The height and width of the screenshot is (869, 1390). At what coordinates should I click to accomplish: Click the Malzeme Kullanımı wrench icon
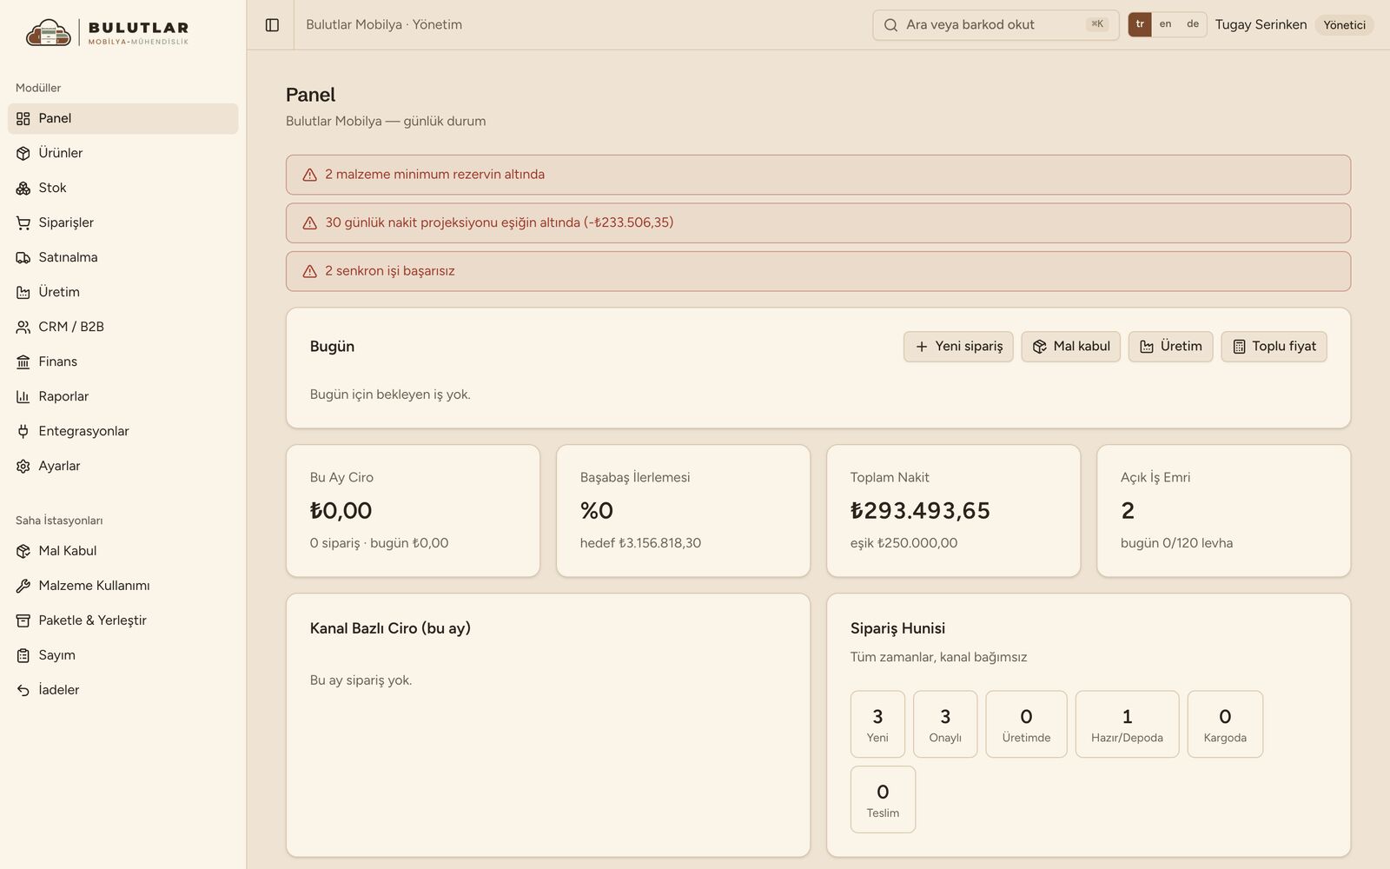click(23, 586)
